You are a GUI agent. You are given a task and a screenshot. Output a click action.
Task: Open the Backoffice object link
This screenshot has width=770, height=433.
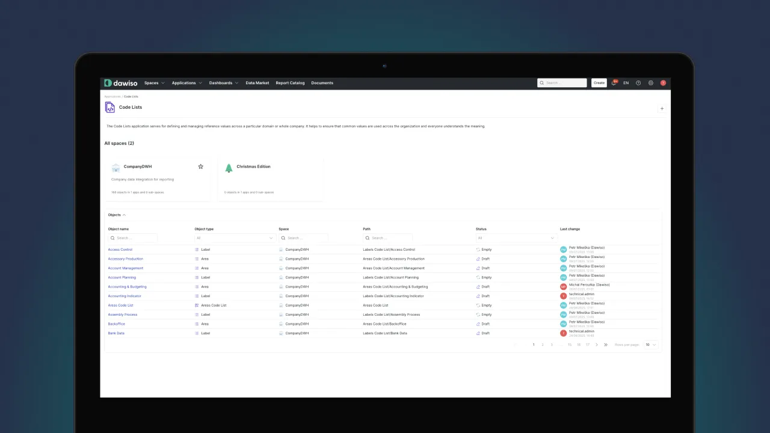click(117, 324)
